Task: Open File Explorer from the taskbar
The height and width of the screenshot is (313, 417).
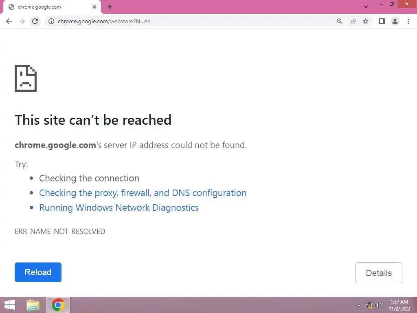Action: click(x=33, y=305)
